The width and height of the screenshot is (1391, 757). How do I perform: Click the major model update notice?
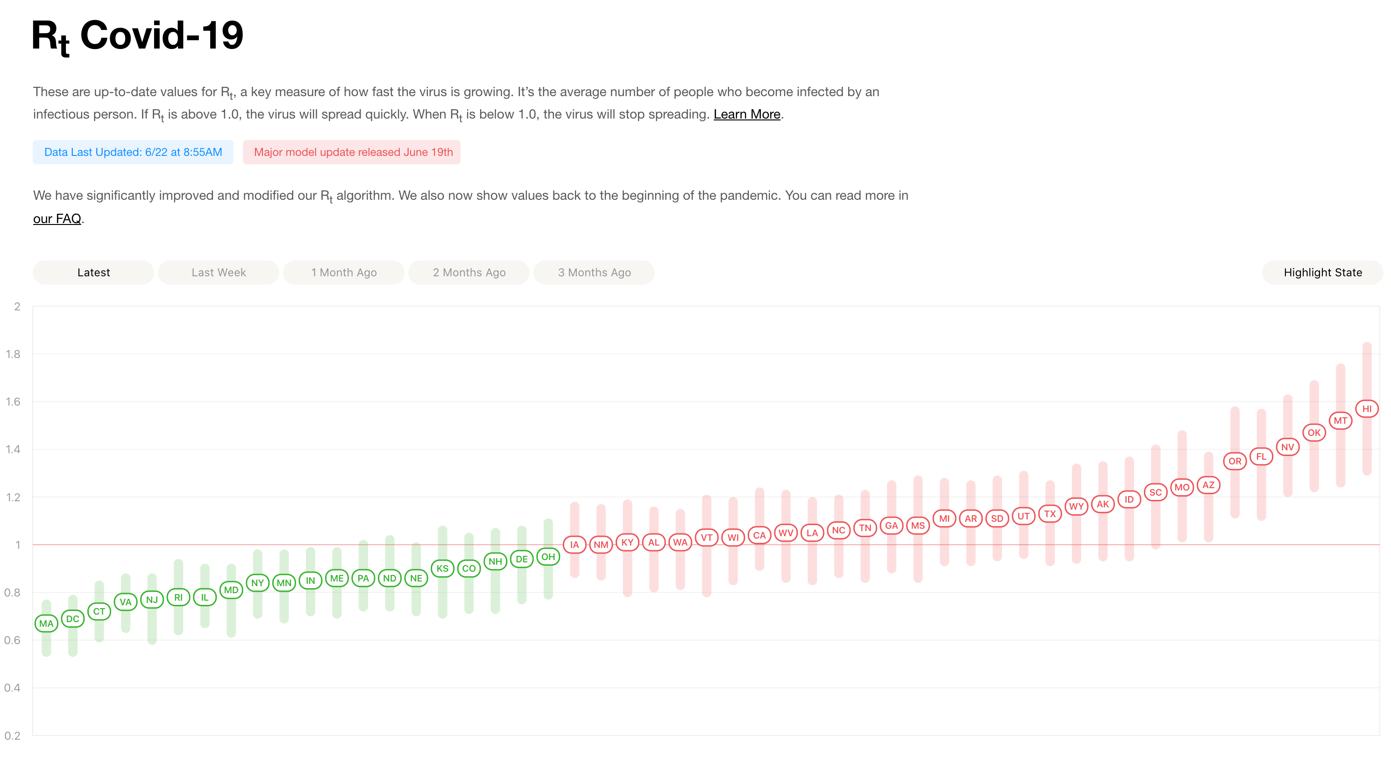(353, 152)
